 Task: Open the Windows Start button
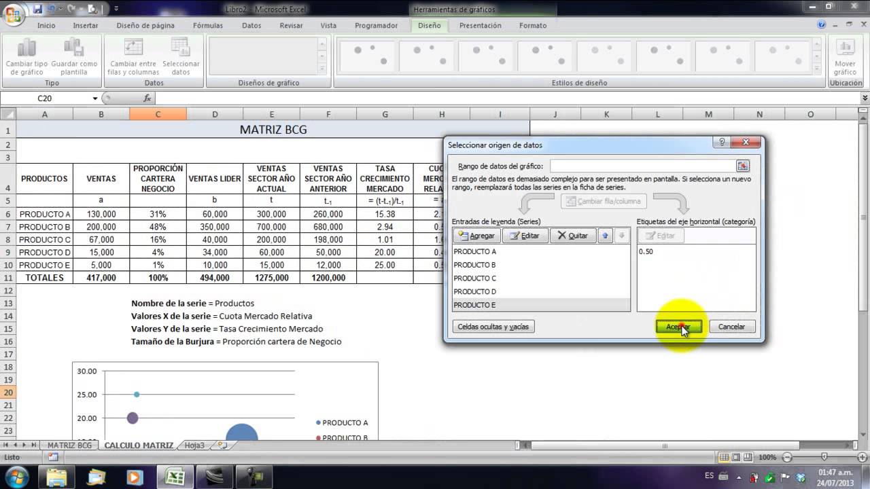16,476
